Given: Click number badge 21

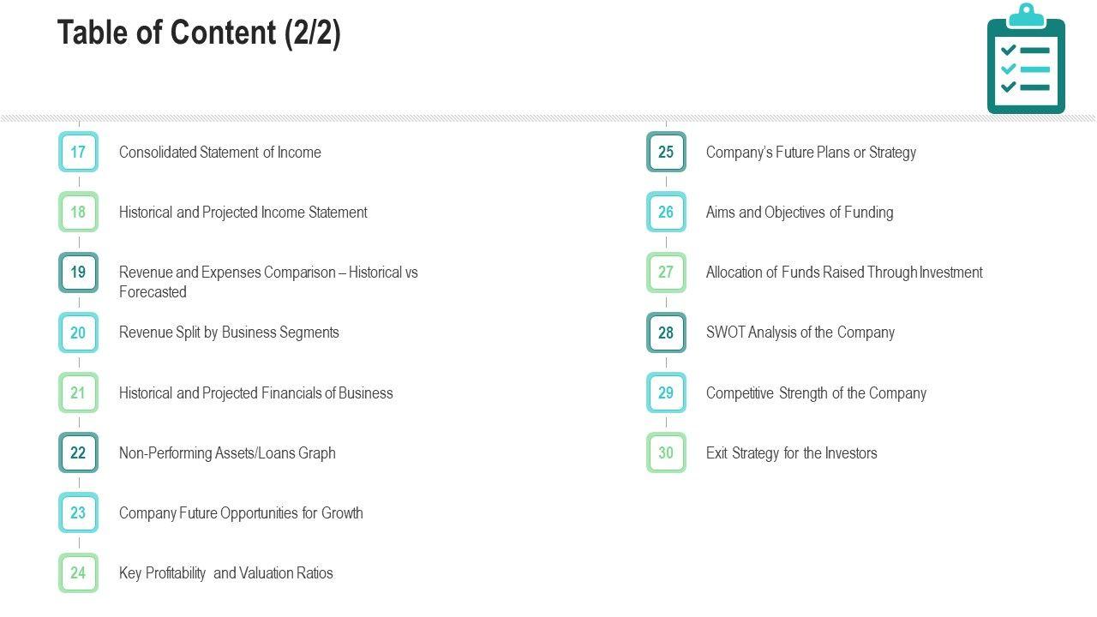Looking at the screenshot, I should (x=78, y=393).
